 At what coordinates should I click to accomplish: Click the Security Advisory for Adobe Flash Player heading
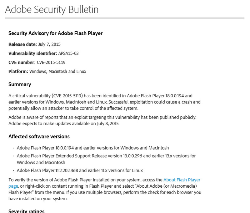pos(55,33)
